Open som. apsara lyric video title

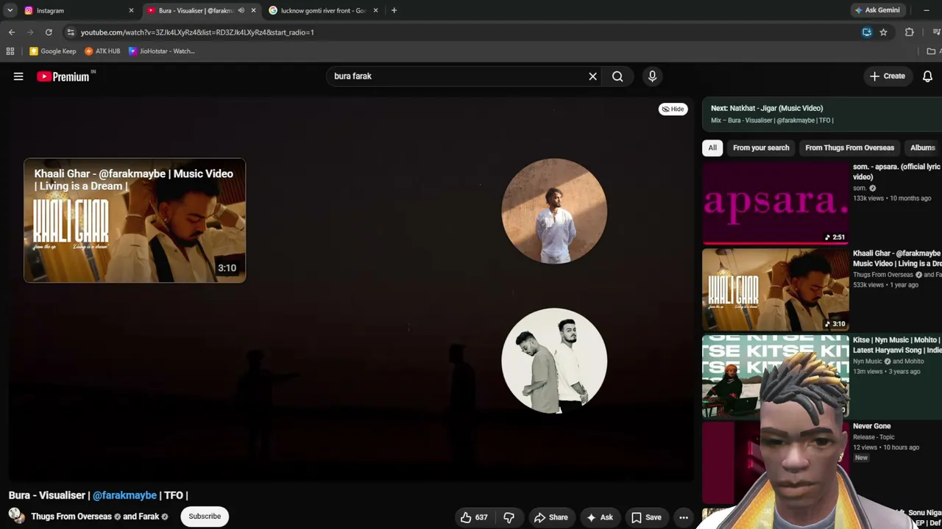[896, 172]
